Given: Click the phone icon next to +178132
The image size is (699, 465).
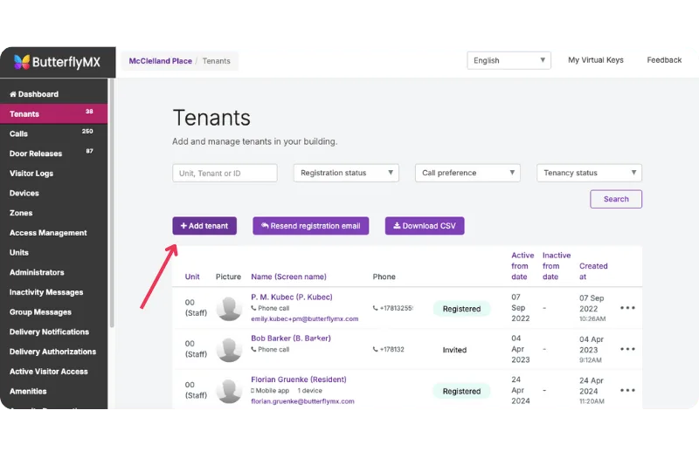Looking at the screenshot, I should (x=376, y=349).
